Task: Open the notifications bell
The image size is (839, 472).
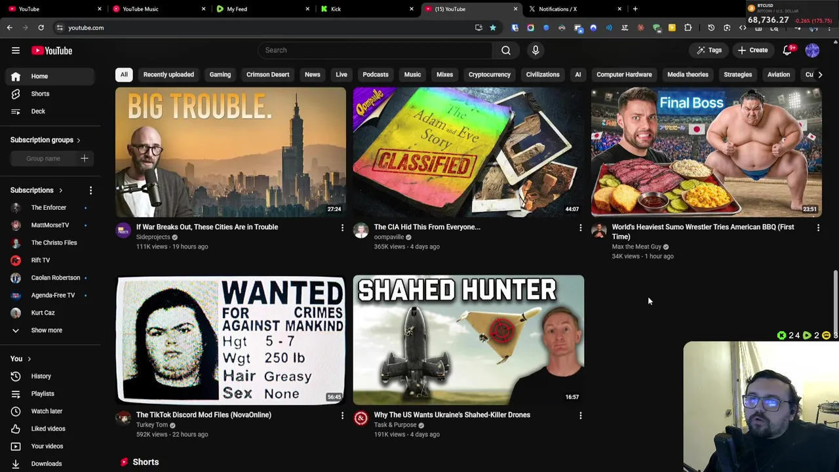Action: 788,50
